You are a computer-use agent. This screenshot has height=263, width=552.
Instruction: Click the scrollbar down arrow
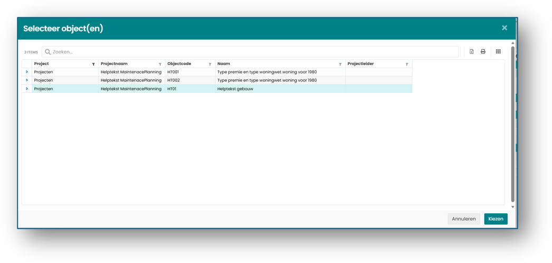(x=512, y=207)
